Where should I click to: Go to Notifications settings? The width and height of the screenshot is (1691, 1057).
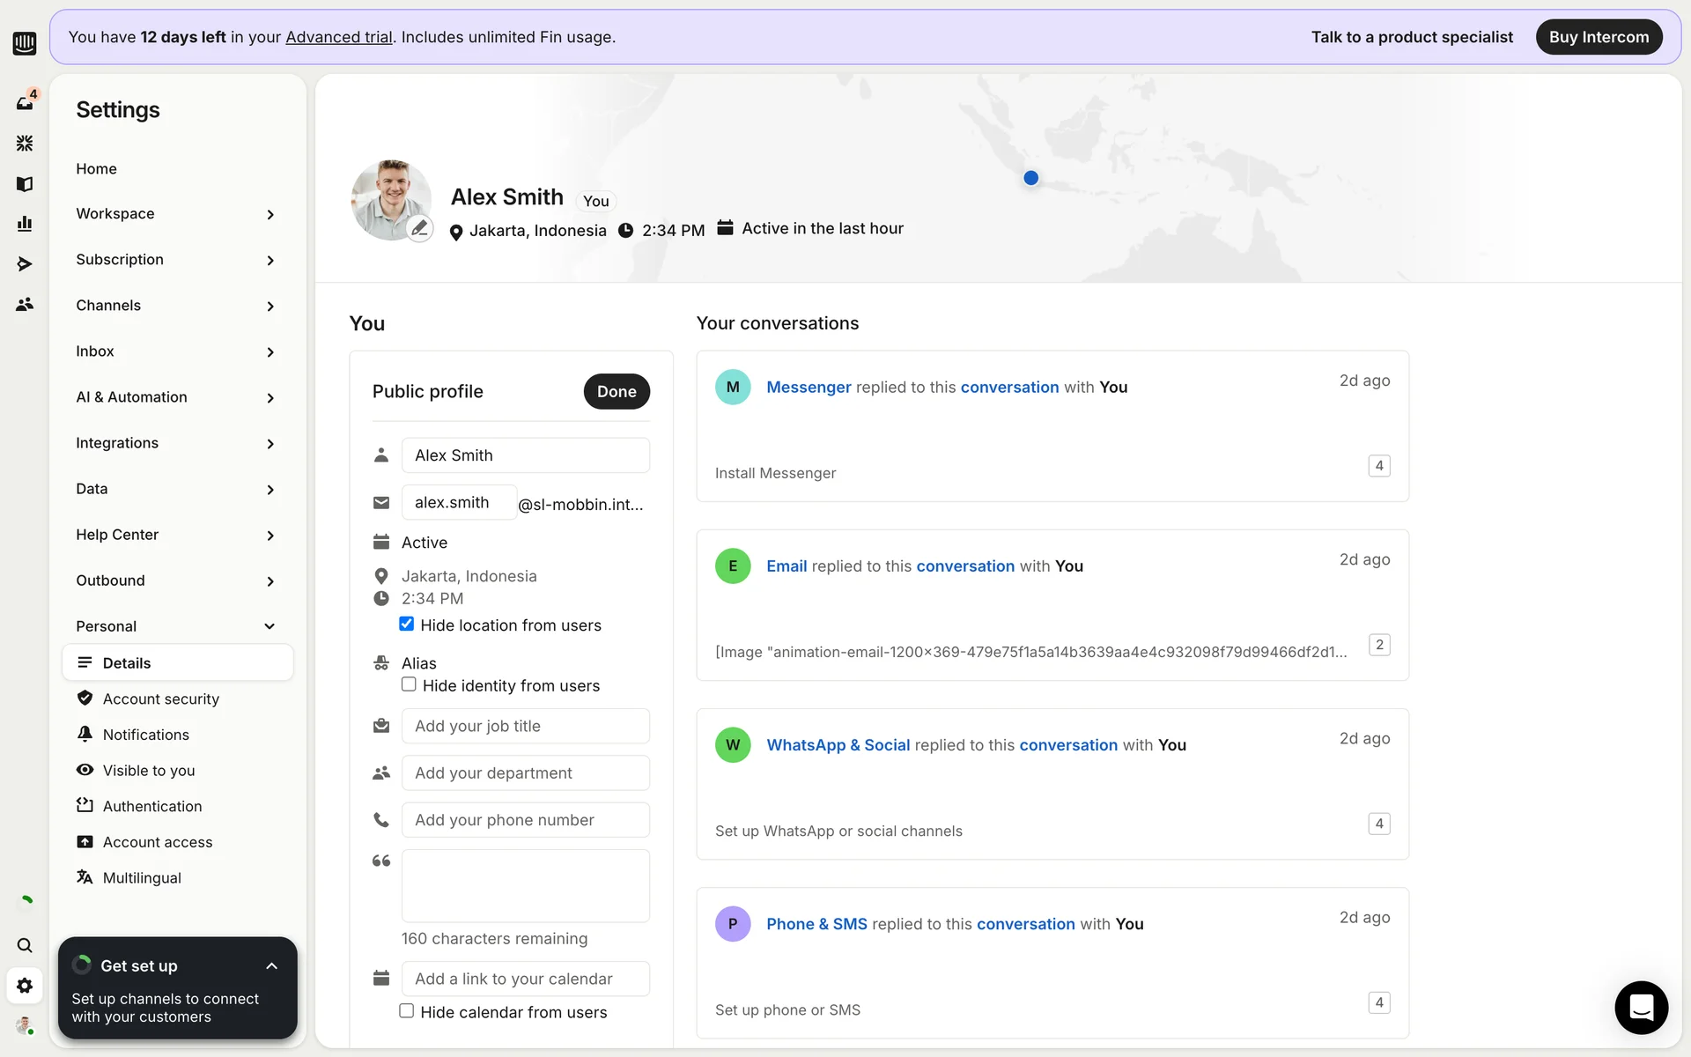[x=146, y=735]
